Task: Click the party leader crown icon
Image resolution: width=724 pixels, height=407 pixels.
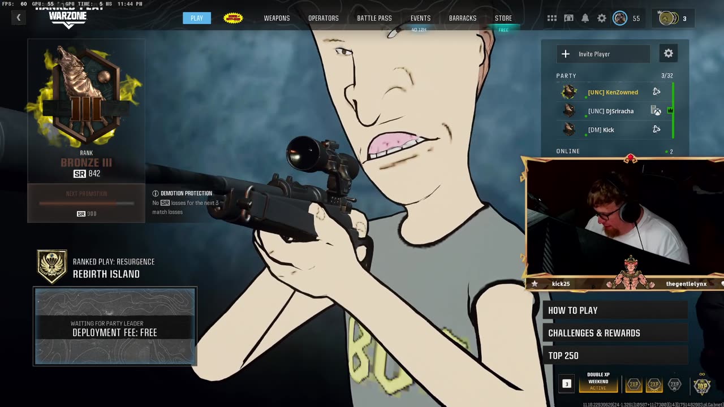Action: click(670, 110)
